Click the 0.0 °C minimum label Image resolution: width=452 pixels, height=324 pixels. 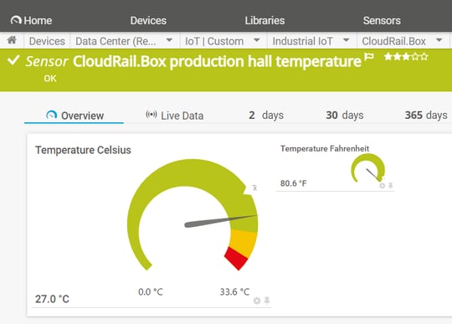[x=151, y=292]
